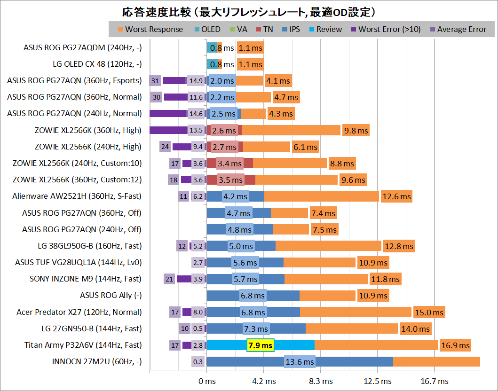This screenshot has height=391, width=498.
Task: Click the '0 ms' axis tick label
Action: pos(207,381)
